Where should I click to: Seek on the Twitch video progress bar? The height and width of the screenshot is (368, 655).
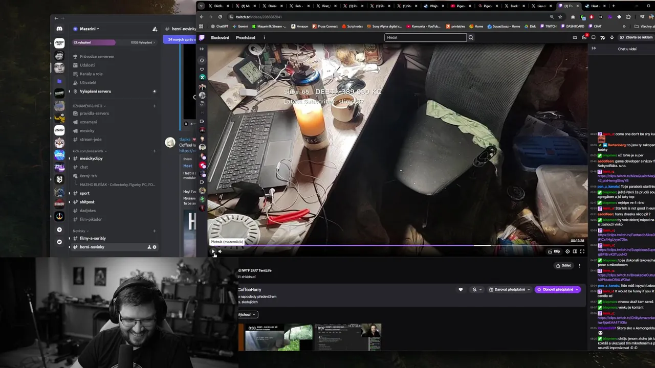coord(397,245)
